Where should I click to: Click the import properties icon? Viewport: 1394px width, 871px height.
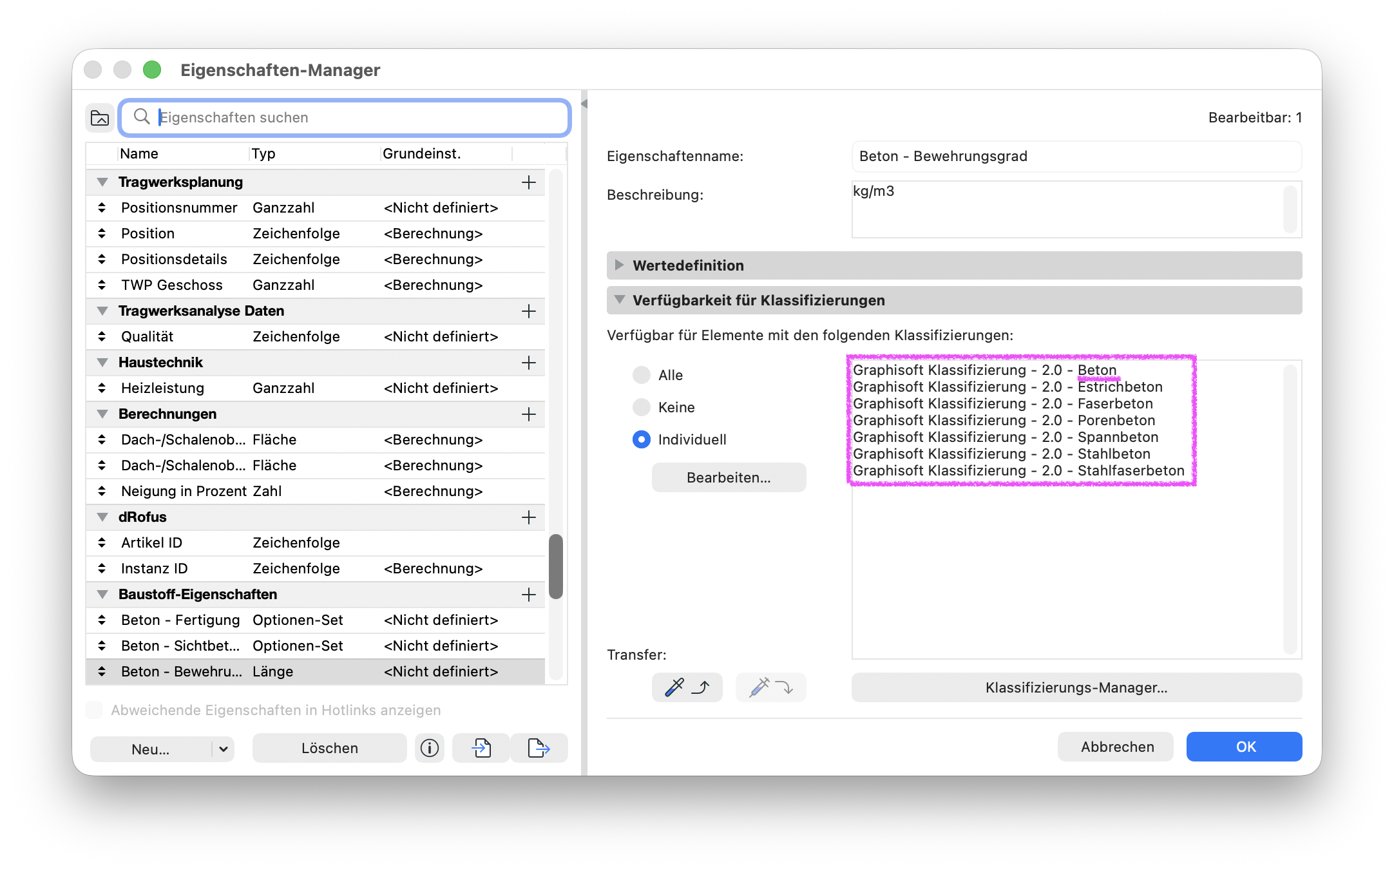pyautogui.click(x=481, y=748)
